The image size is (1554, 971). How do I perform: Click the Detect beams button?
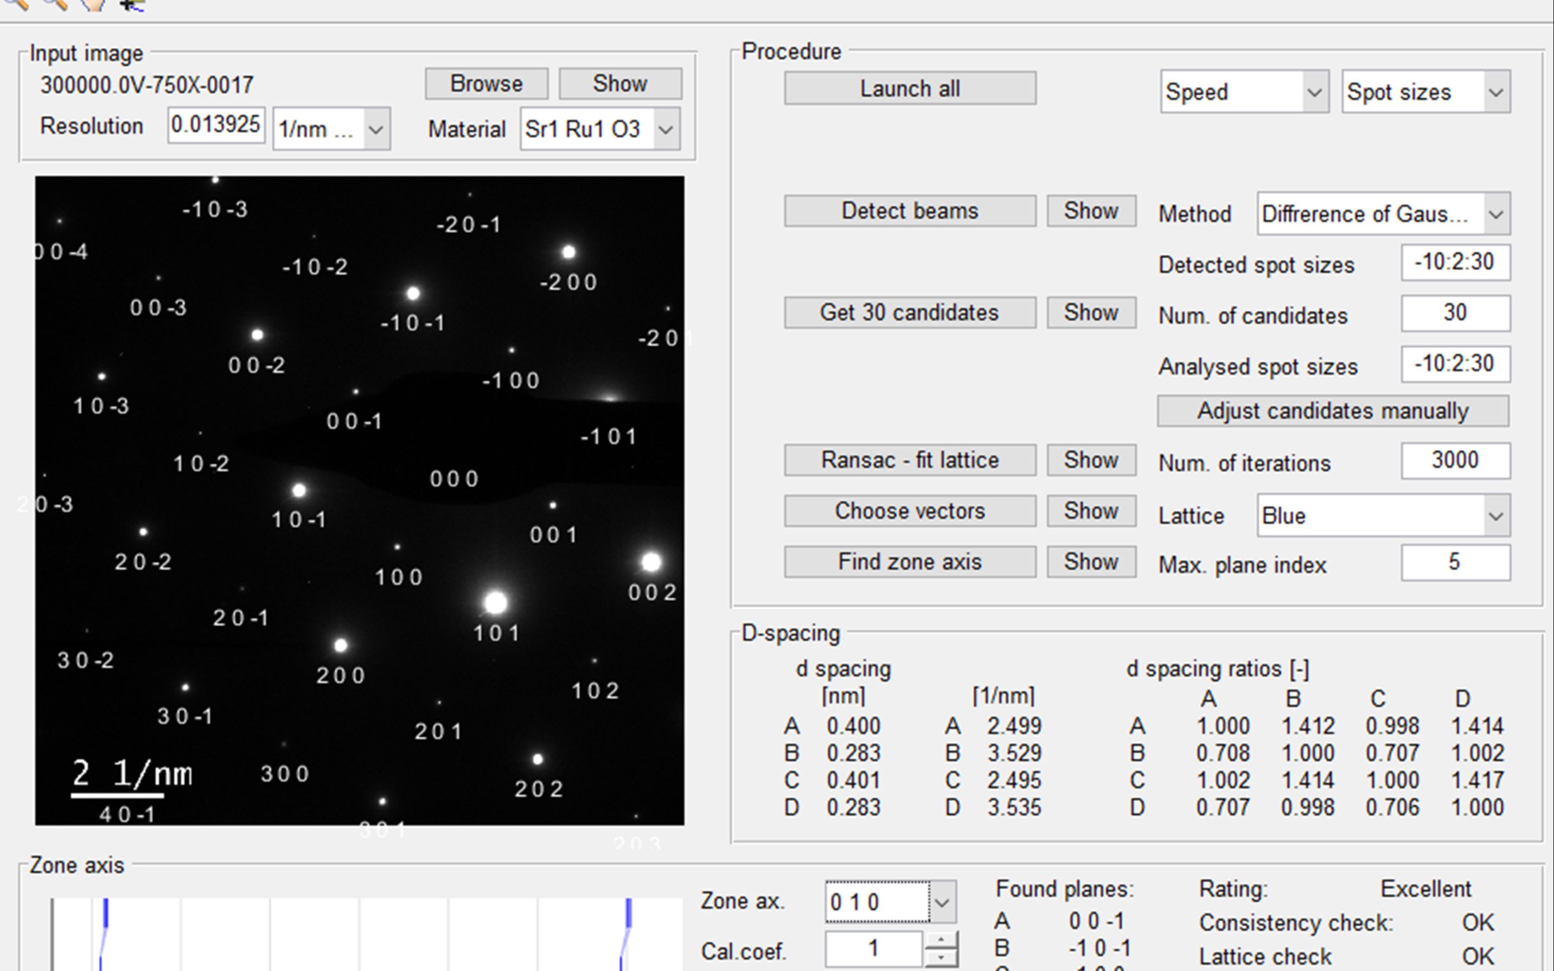click(x=909, y=211)
